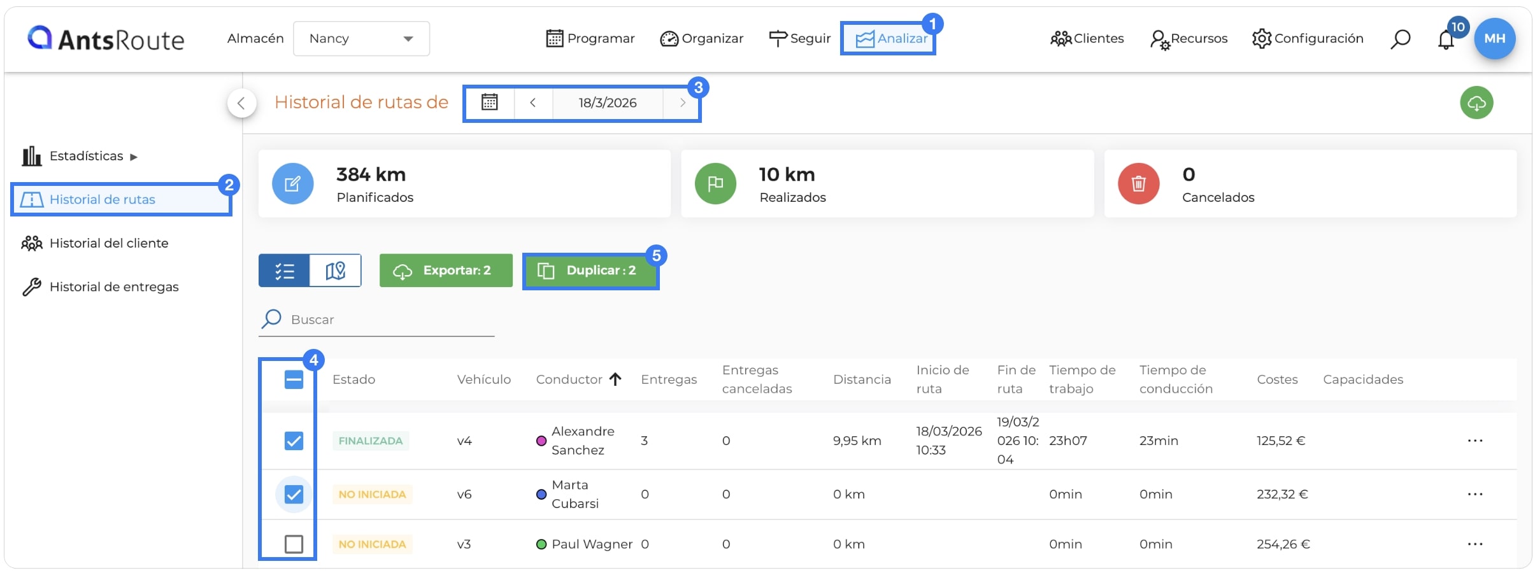Go to the Clientes section
The image size is (1535, 573).
(1087, 39)
